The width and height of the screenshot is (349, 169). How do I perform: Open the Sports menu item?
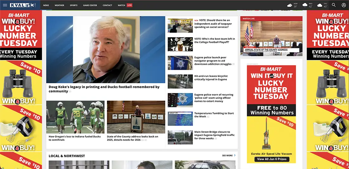pos(74,5)
